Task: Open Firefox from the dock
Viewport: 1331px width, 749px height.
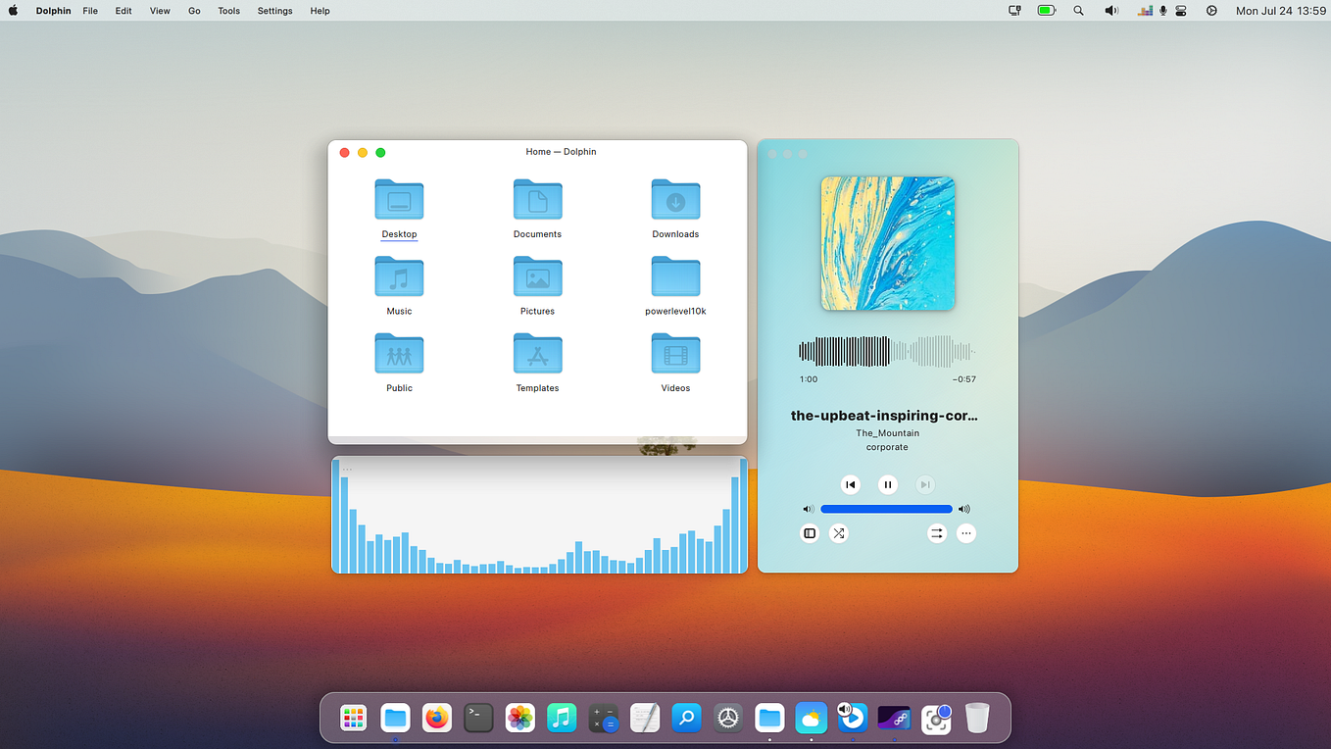Action: (x=436, y=718)
